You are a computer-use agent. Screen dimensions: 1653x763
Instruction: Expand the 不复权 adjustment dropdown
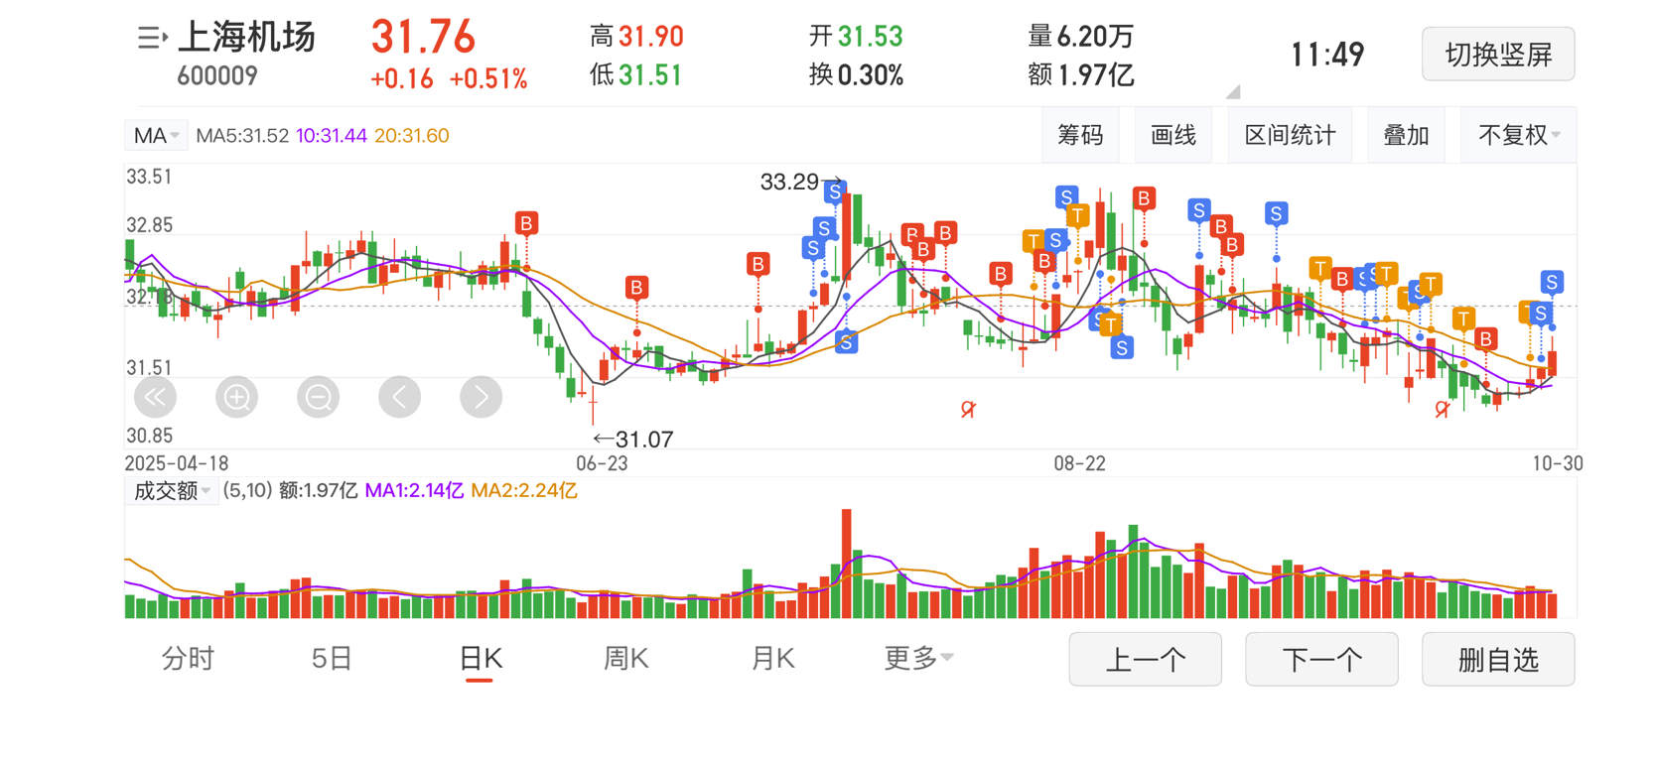[x=1519, y=135]
